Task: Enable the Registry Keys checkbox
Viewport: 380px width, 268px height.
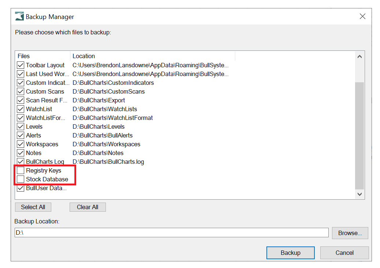Action: pyautogui.click(x=21, y=170)
